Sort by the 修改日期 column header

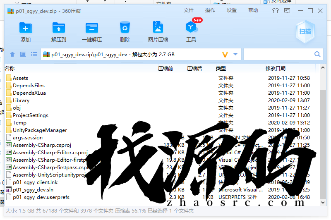pyautogui.click(x=276, y=68)
